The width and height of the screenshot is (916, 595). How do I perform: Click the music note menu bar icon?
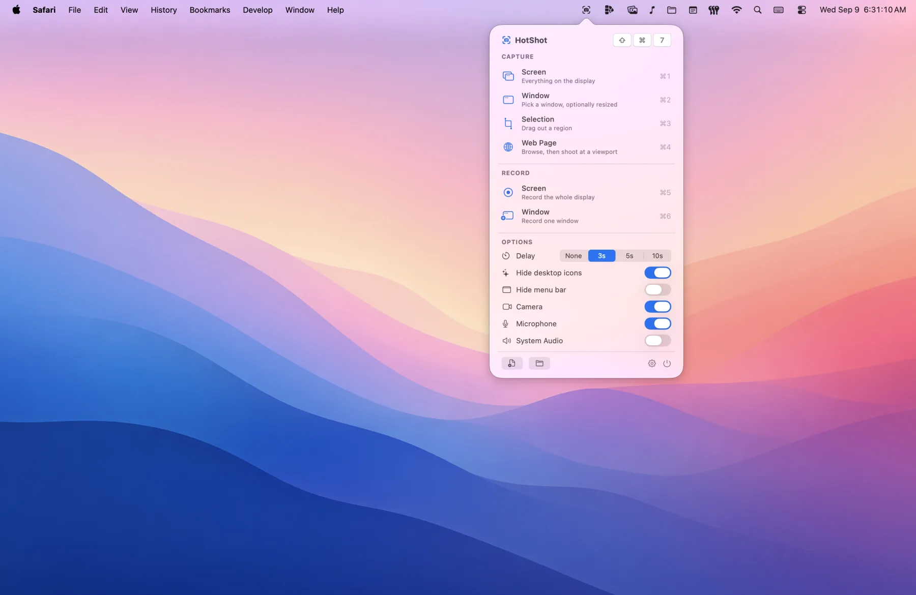pos(652,10)
